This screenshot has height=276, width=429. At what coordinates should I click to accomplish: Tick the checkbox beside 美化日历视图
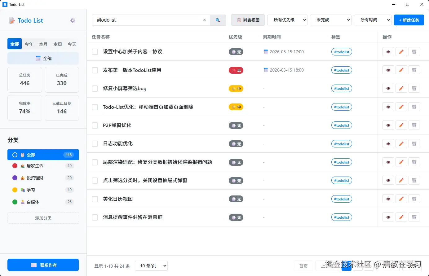(95, 199)
